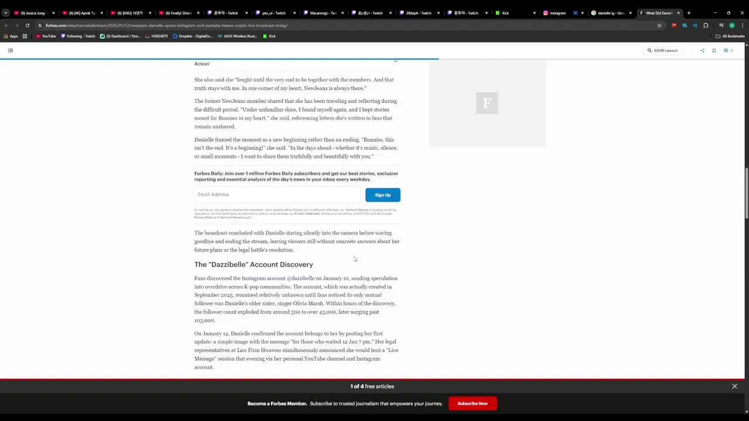Expand the tab search dropdown

click(x=6, y=13)
